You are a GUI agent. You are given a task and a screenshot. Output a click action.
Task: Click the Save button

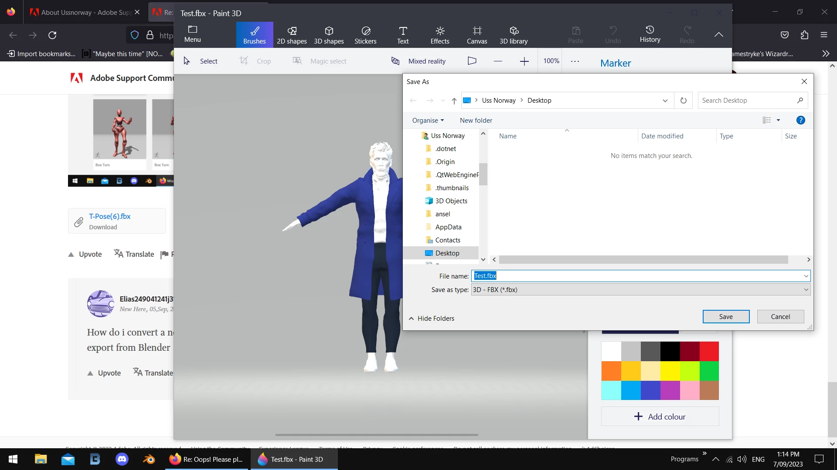(725, 317)
